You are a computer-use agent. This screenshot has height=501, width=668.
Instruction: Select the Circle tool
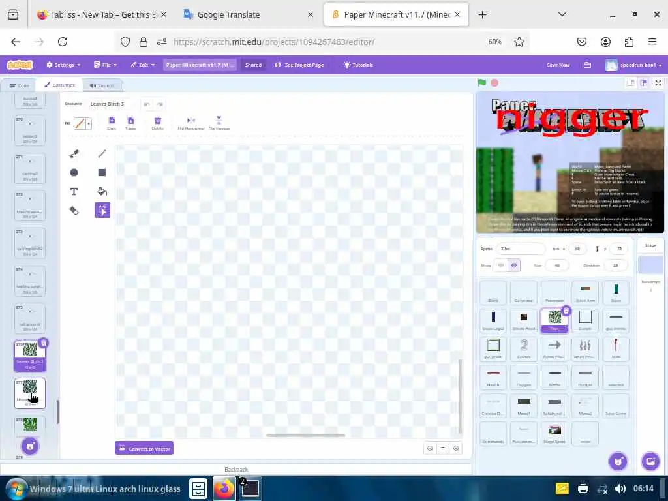tap(74, 172)
